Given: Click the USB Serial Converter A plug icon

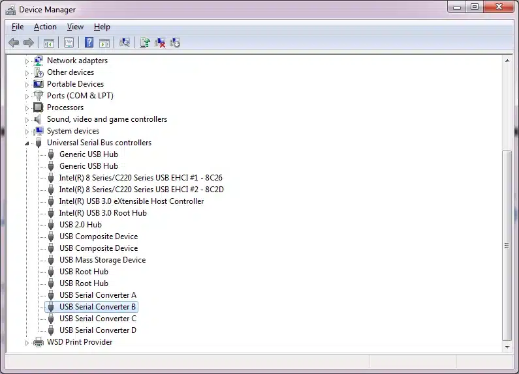Looking at the screenshot, I should tap(51, 295).
